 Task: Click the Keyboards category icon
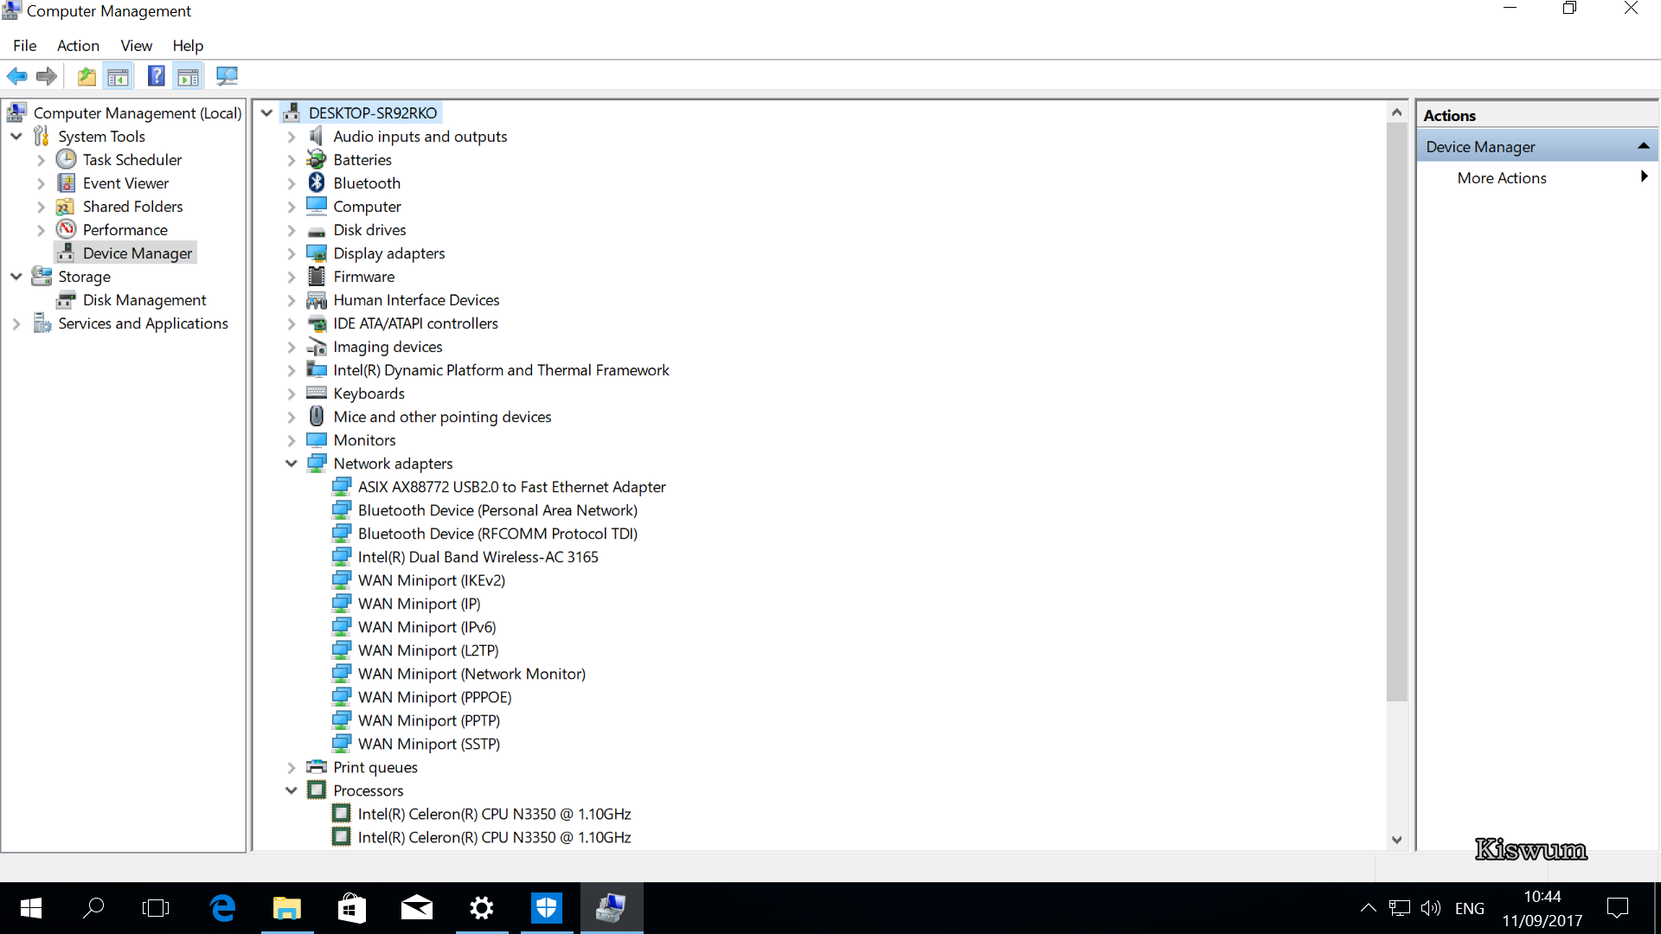(317, 393)
